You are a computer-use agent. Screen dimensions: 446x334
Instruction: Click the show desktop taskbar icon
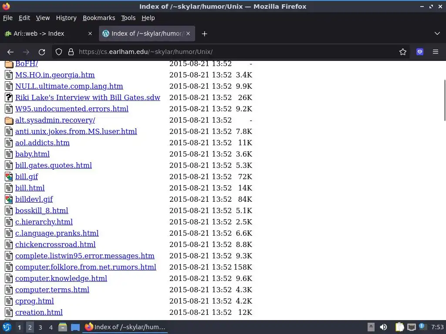click(75, 327)
